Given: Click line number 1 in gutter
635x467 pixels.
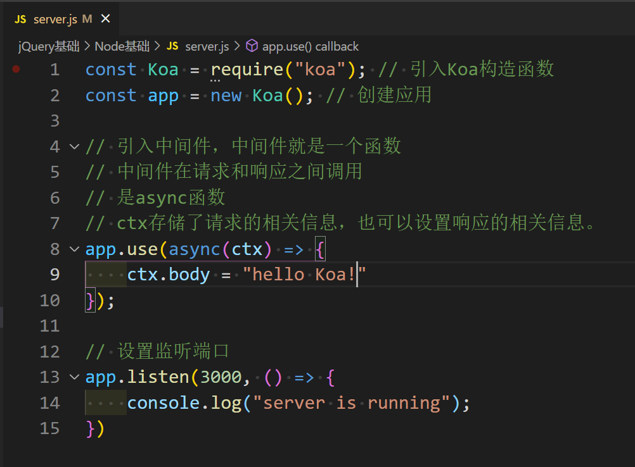Looking at the screenshot, I should pos(55,70).
